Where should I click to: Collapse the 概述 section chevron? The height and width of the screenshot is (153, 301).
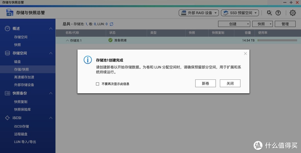coord(51,28)
